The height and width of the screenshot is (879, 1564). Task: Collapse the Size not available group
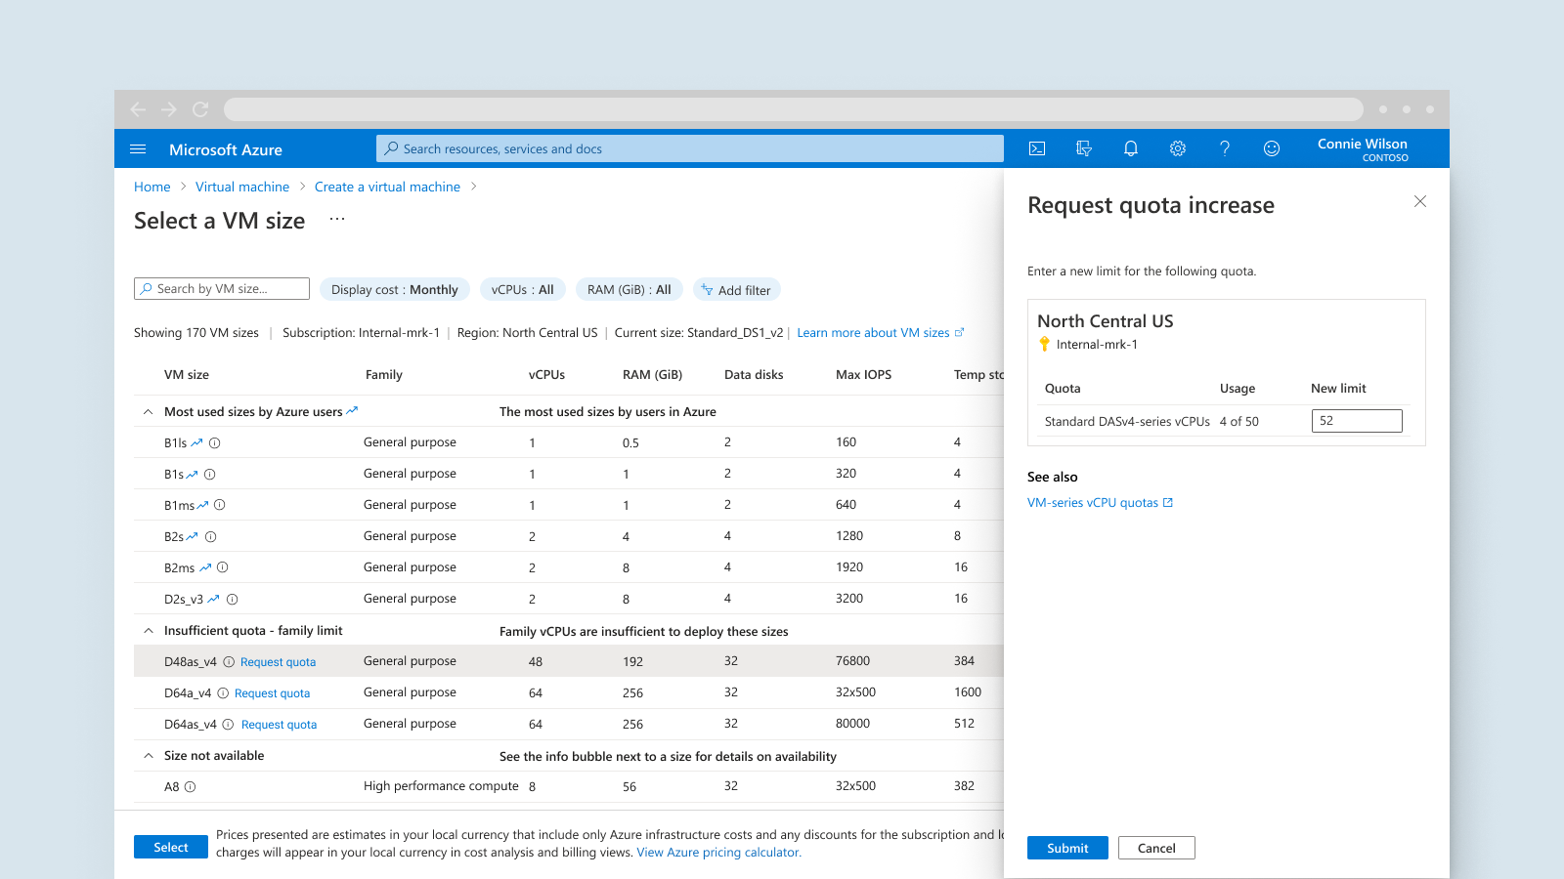(x=149, y=756)
